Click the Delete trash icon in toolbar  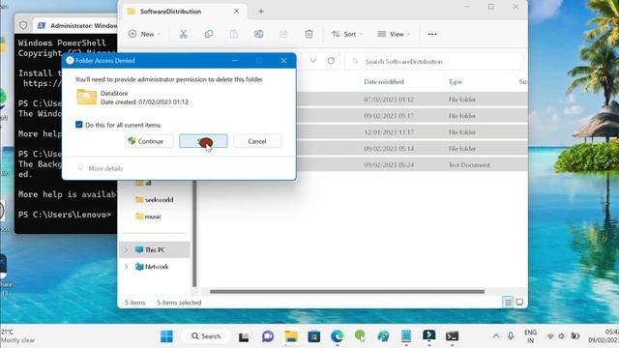click(309, 34)
